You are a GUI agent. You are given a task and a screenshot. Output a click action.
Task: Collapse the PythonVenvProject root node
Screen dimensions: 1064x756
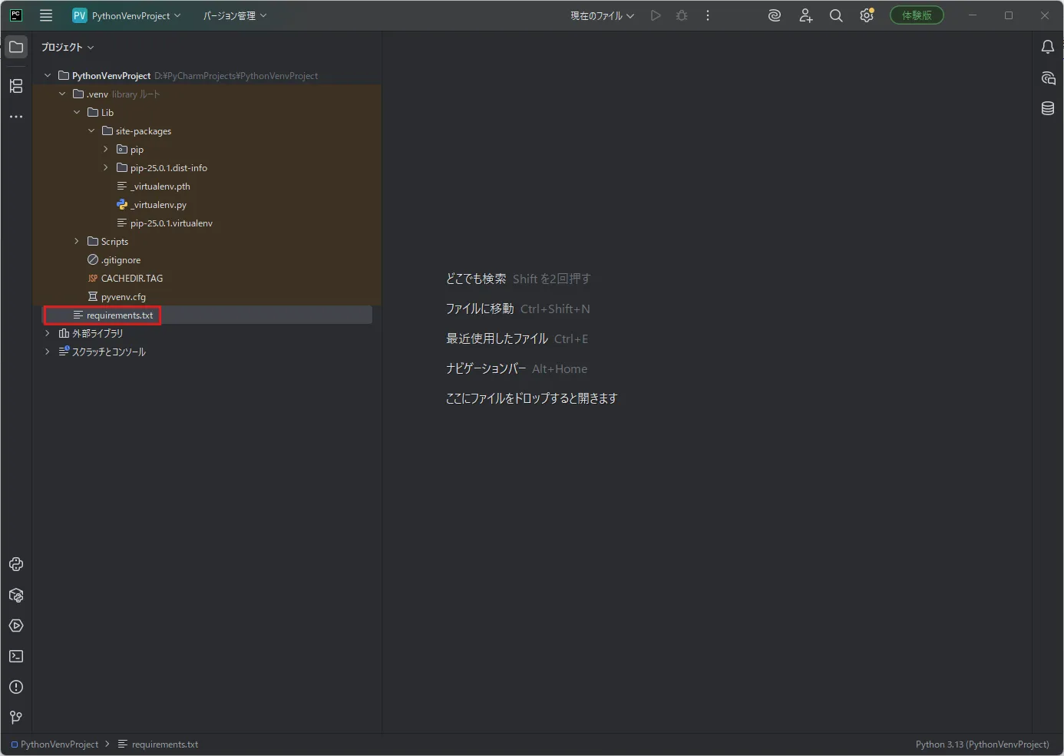pyautogui.click(x=48, y=75)
